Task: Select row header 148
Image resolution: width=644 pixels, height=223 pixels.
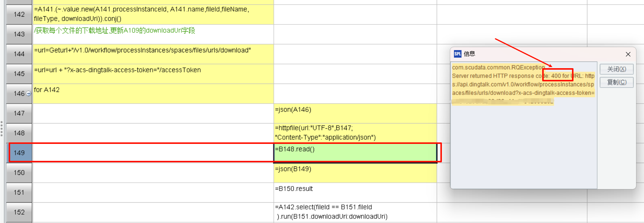Action: pos(19,133)
